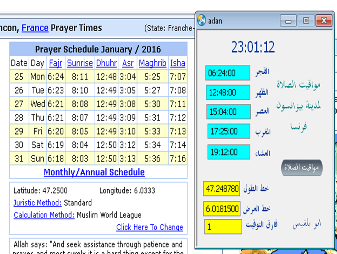This screenshot has width=337, height=254.
Task: Click the Click Here To Change link
Action: (x=149, y=227)
